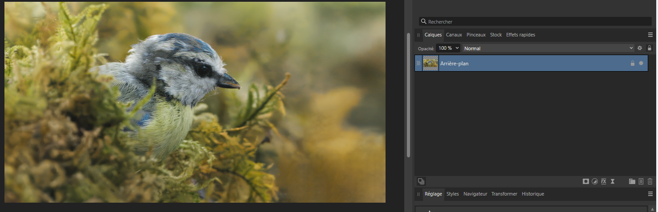Image resolution: width=658 pixels, height=212 pixels.
Task: Toggle the layer lock button beside blend mode
Action: pos(650,48)
